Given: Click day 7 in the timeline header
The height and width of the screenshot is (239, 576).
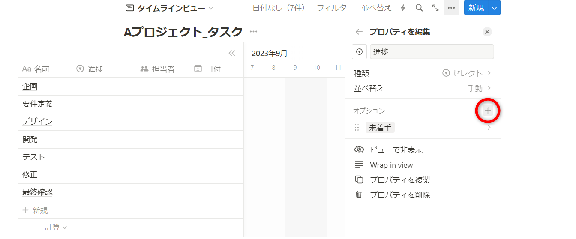Looking at the screenshot, I should 252,68.
